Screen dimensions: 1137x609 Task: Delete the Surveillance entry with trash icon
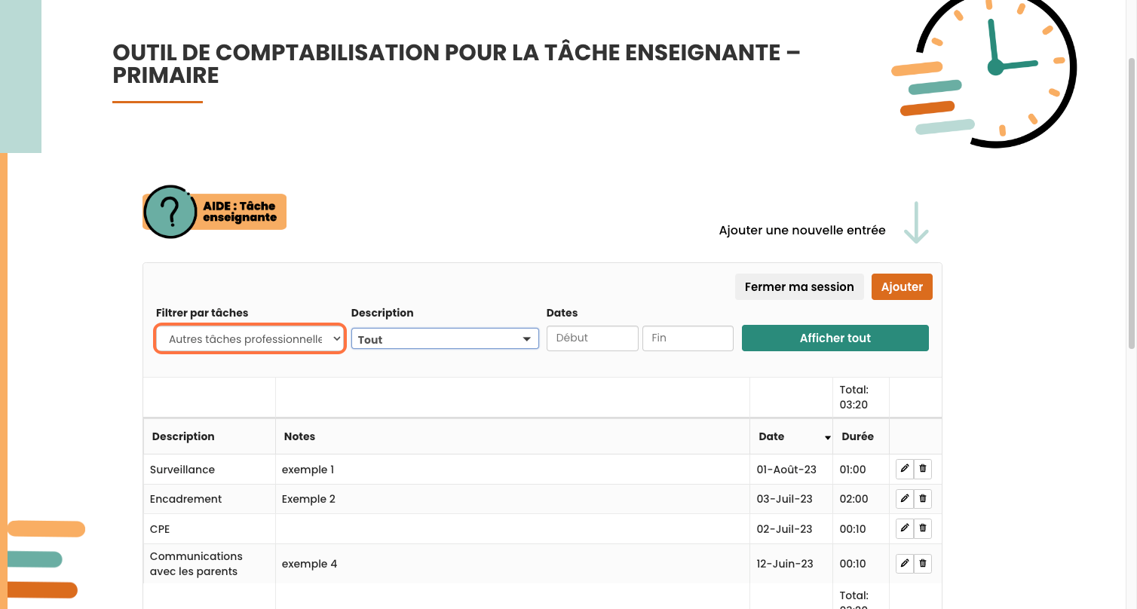click(923, 469)
